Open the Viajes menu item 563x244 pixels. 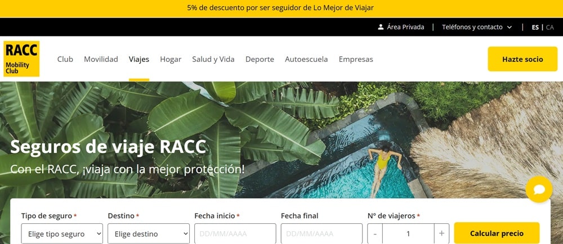tap(139, 60)
